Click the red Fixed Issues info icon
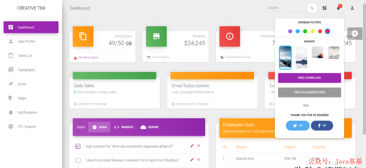366x168 pixels. coord(230,37)
